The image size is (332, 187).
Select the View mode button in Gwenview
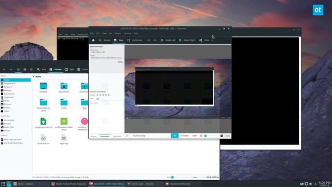pyautogui.click(x=119, y=40)
